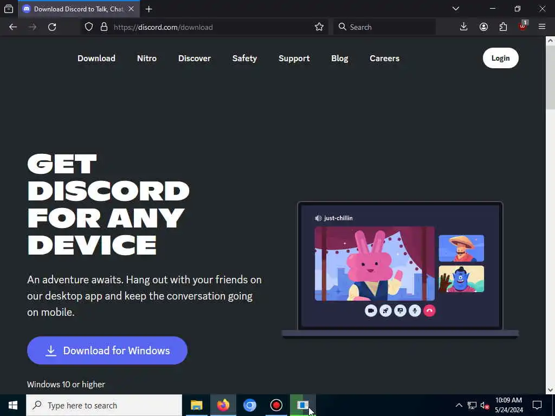Click the just-chillin speaker icon

(x=318, y=218)
